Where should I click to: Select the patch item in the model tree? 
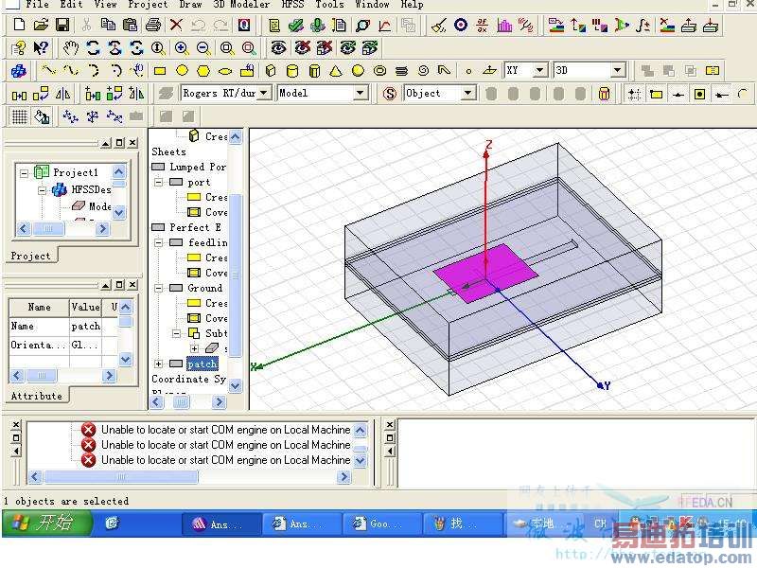202,364
